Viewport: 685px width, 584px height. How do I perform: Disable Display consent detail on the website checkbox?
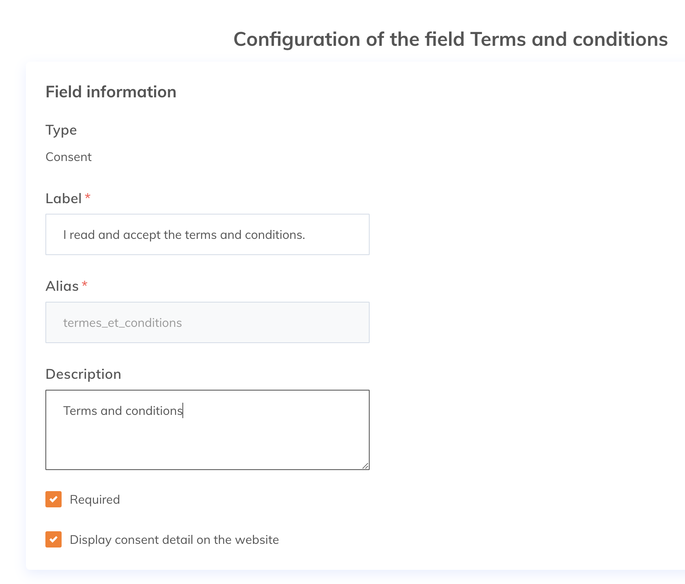click(x=54, y=539)
